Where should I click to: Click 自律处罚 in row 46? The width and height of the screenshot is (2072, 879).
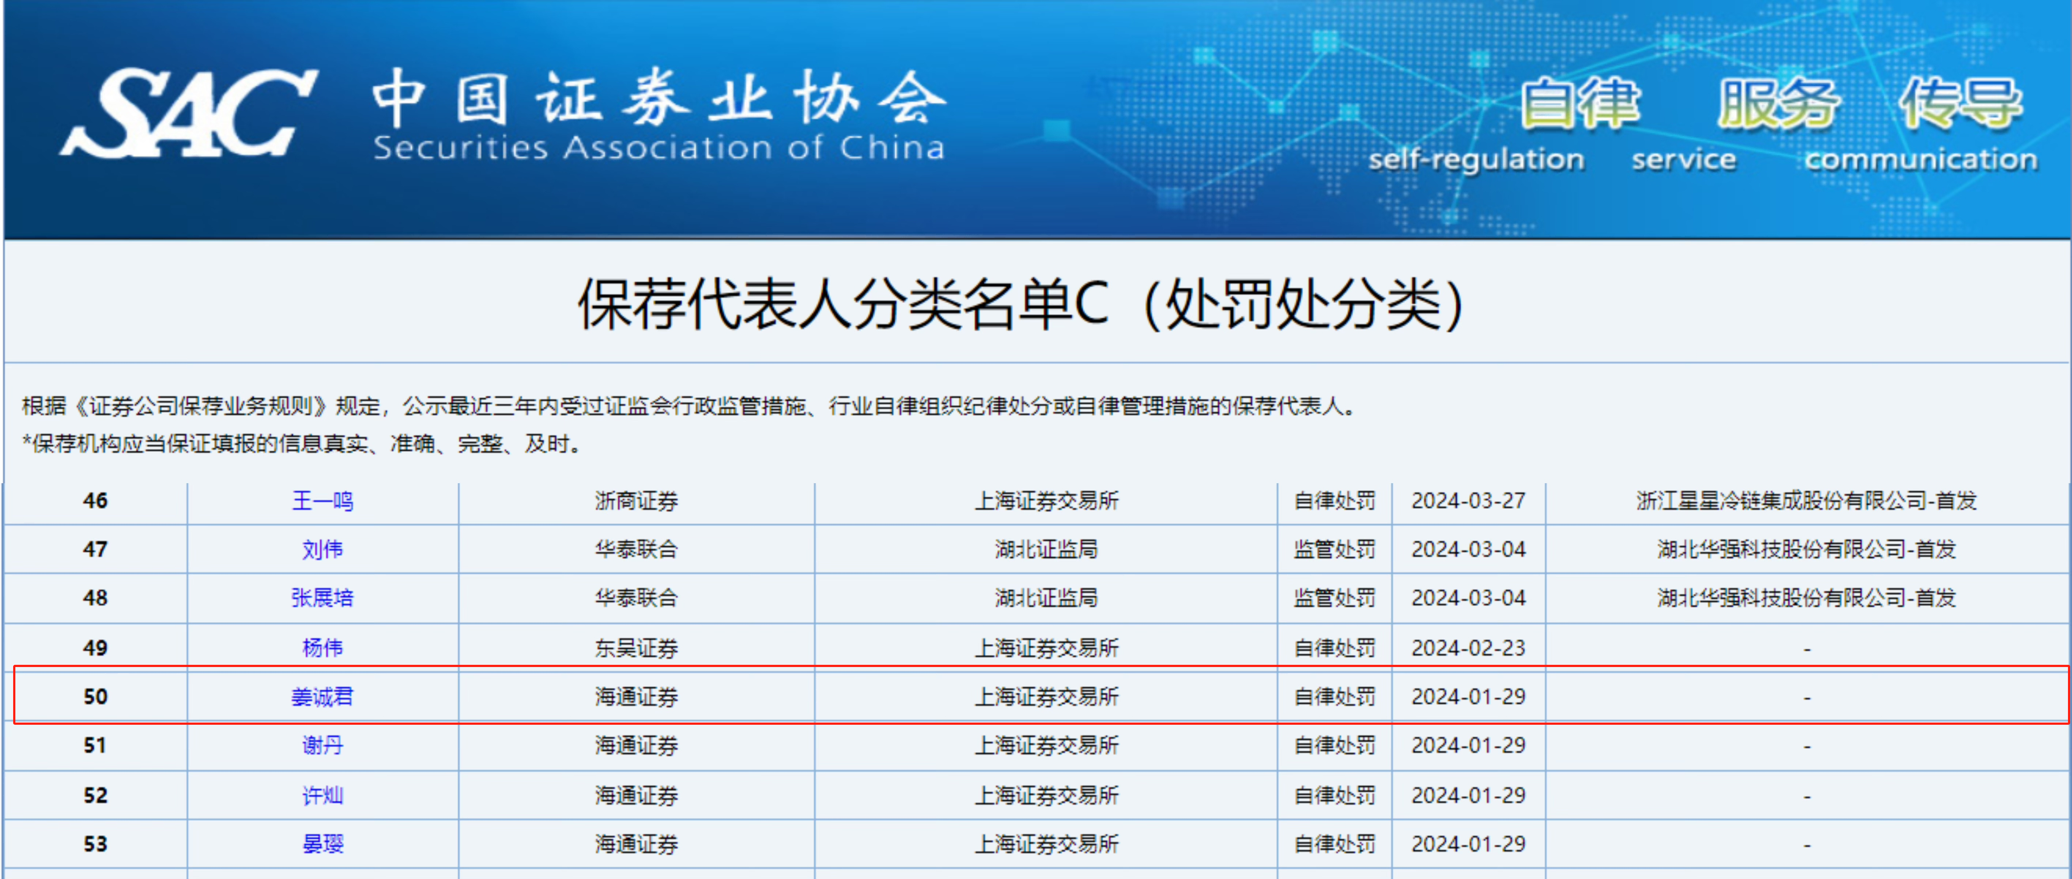tap(1335, 501)
